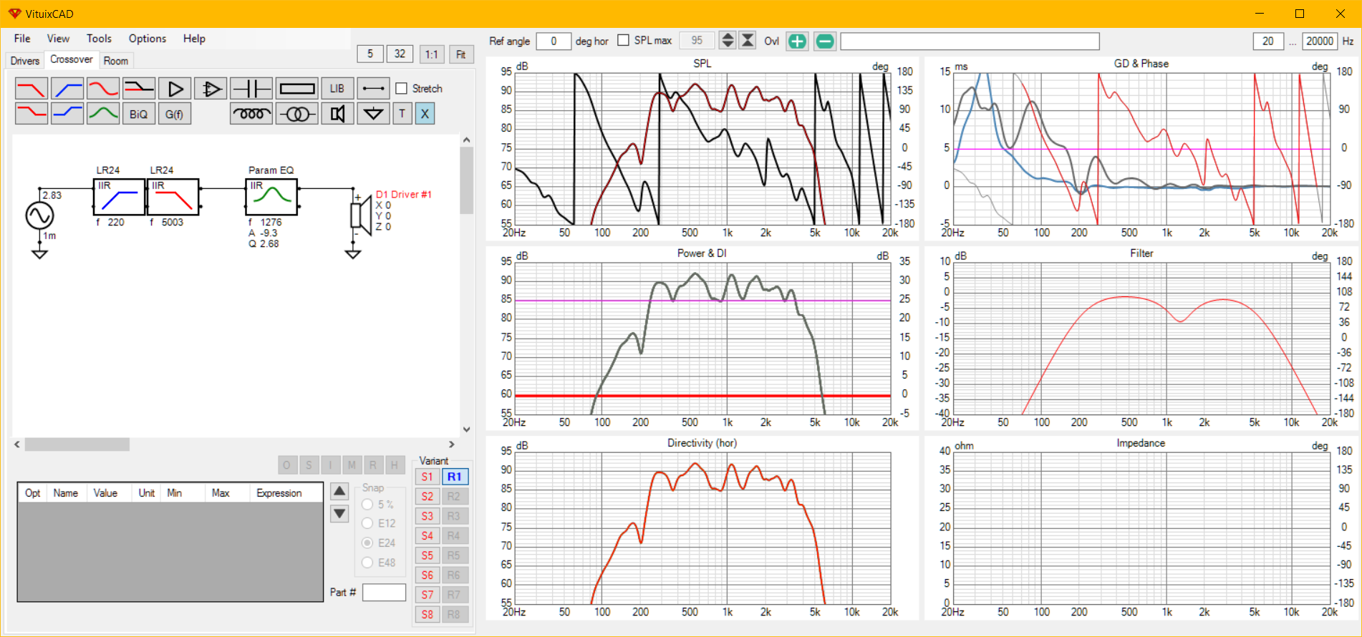Add an inductor coil component

(x=251, y=114)
